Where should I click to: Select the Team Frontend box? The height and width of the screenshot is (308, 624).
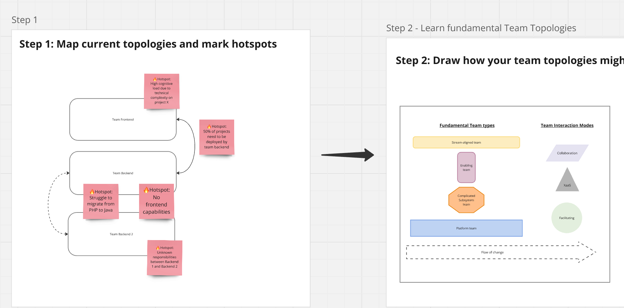tap(123, 120)
